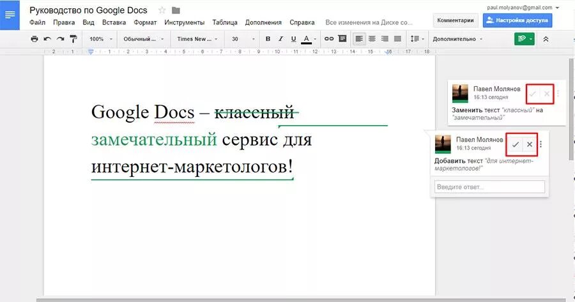Screen dimensions: 575x302
Task: Open the Инструменты menu
Action: [x=185, y=22]
